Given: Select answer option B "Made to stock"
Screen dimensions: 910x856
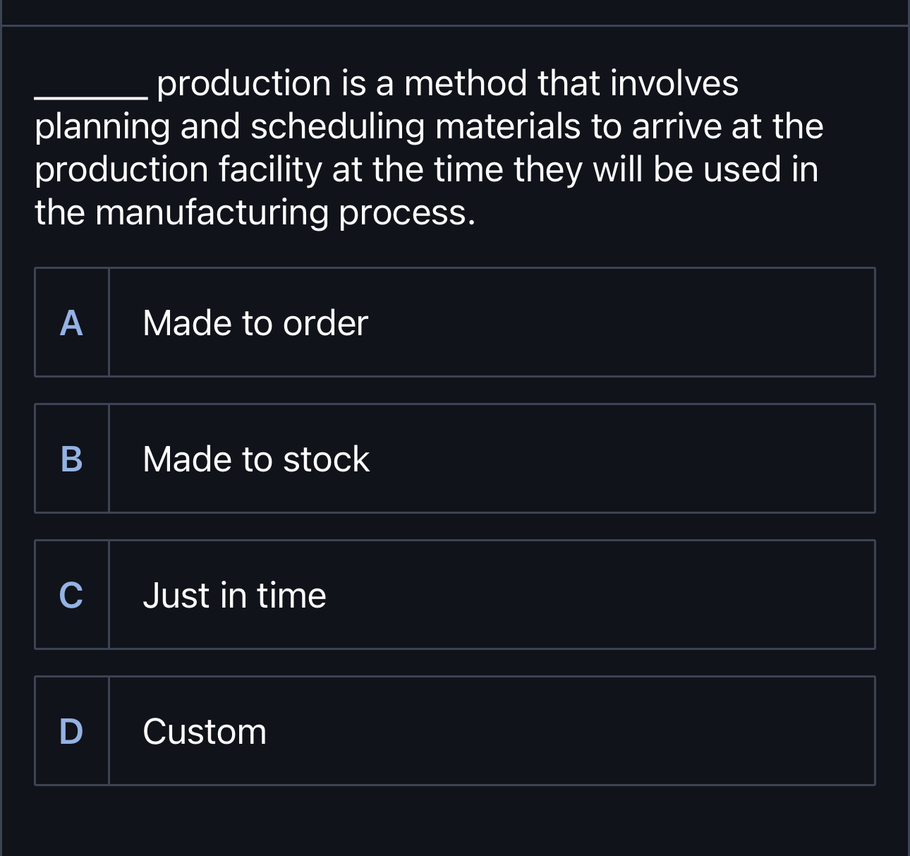Looking at the screenshot, I should point(455,458).
